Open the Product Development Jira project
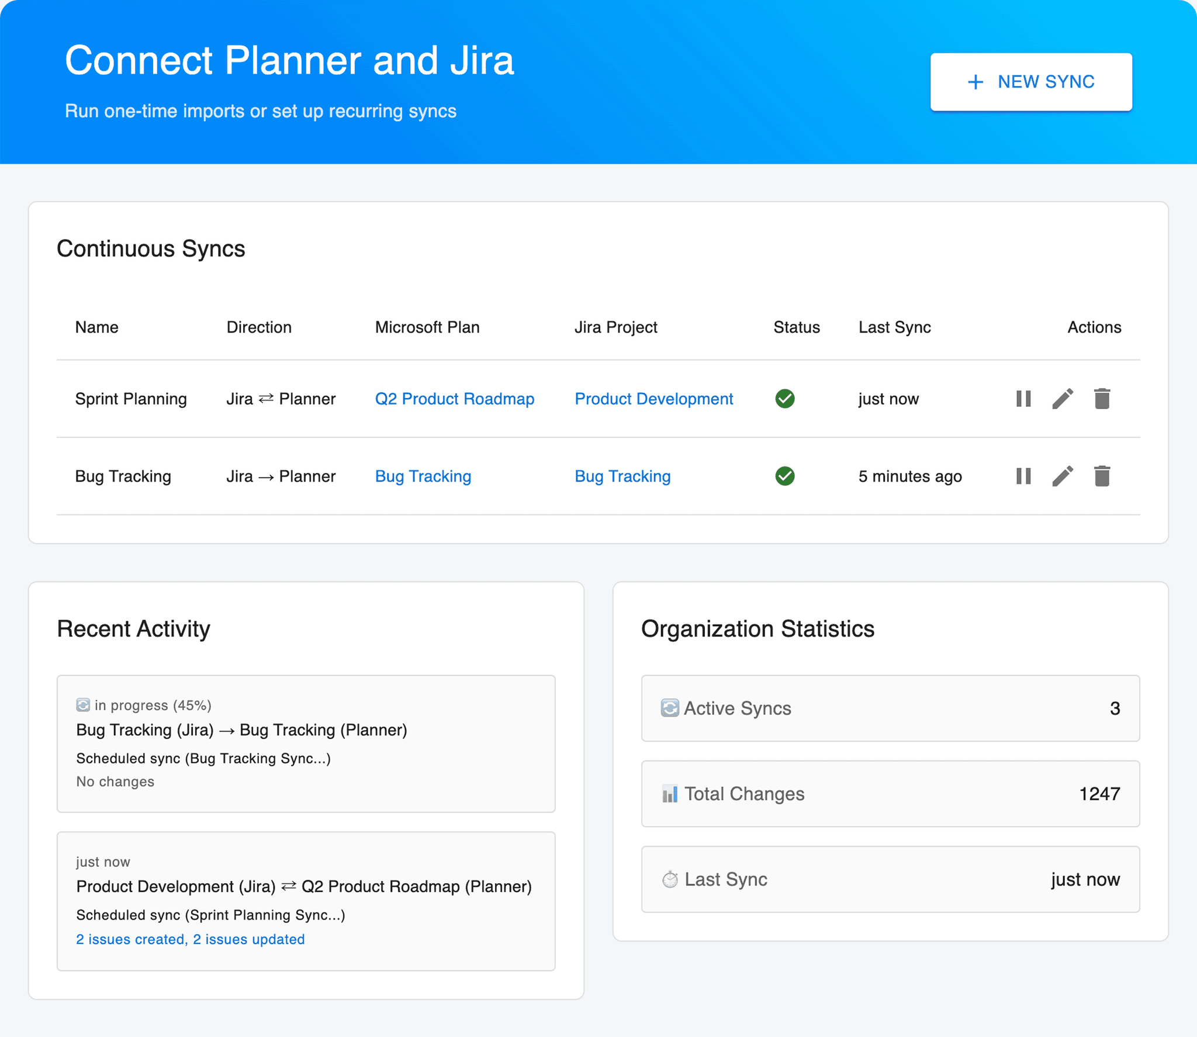 (654, 399)
